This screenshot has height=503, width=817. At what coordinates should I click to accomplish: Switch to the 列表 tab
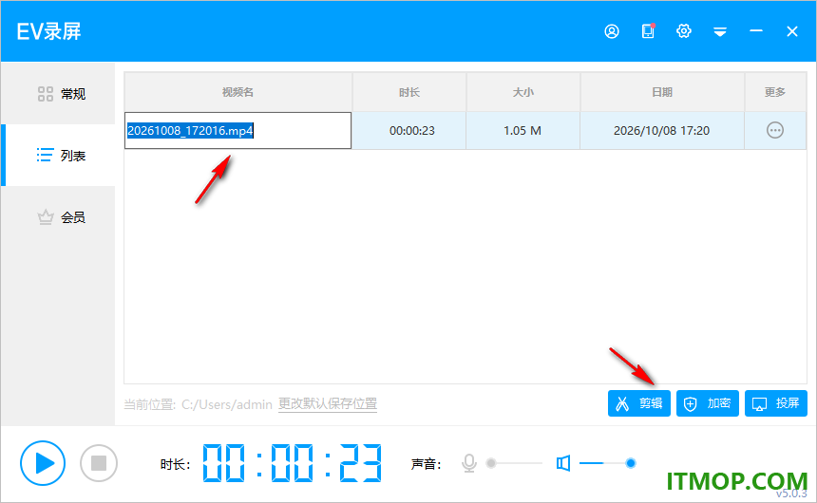[x=58, y=155]
